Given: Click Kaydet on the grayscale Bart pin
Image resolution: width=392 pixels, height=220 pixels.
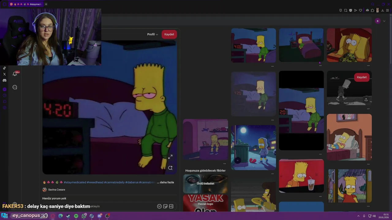Looking at the screenshot, I should click(x=362, y=77).
